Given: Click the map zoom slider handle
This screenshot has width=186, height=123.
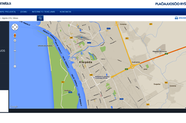Looking at the screenshot, I should (15, 51).
